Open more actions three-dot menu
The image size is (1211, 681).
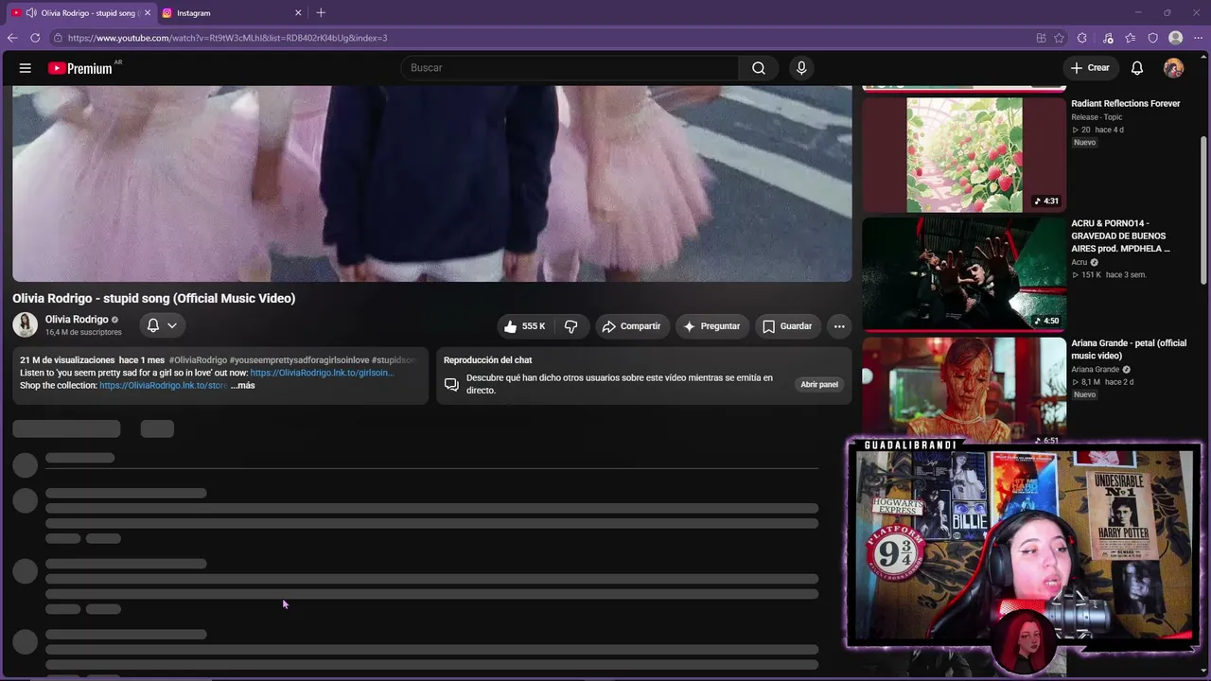[839, 326]
